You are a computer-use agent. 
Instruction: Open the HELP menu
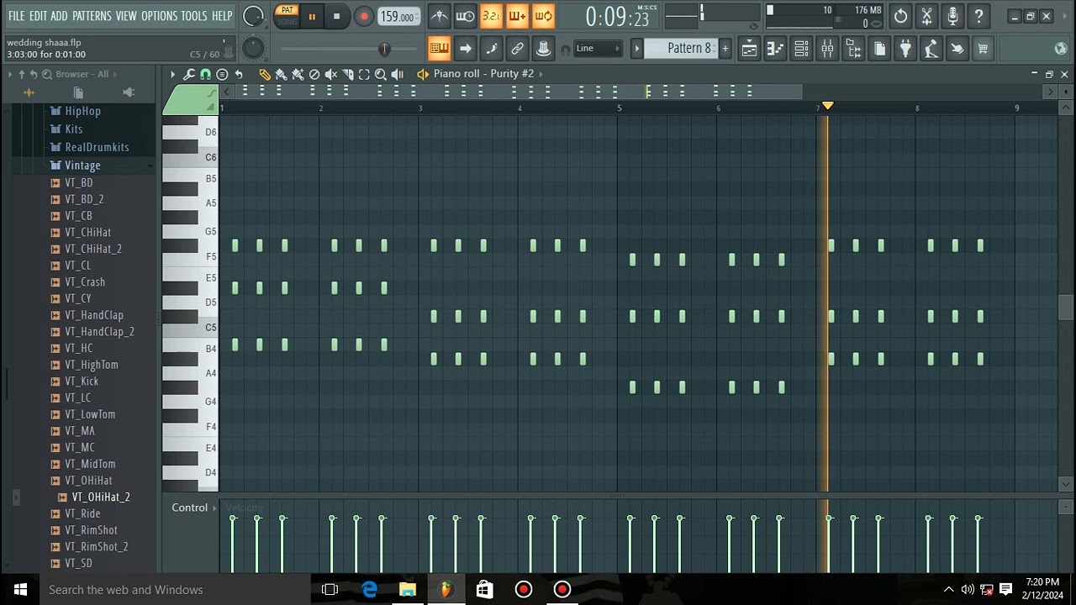point(222,16)
